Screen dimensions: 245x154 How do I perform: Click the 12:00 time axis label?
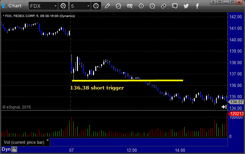pyautogui.click(x=132, y=150)
